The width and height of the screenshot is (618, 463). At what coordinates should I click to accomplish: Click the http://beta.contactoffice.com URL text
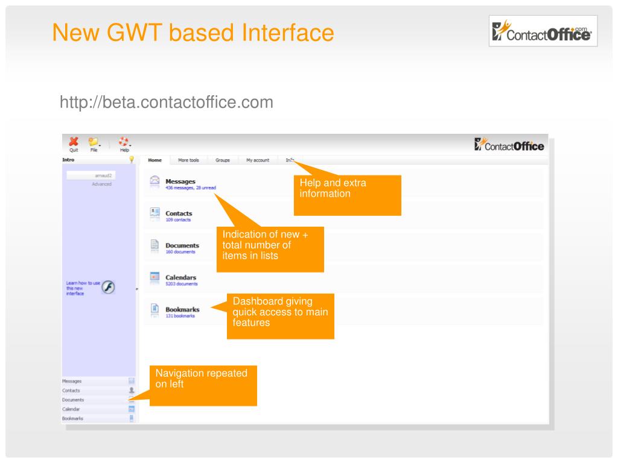[167, 102]
